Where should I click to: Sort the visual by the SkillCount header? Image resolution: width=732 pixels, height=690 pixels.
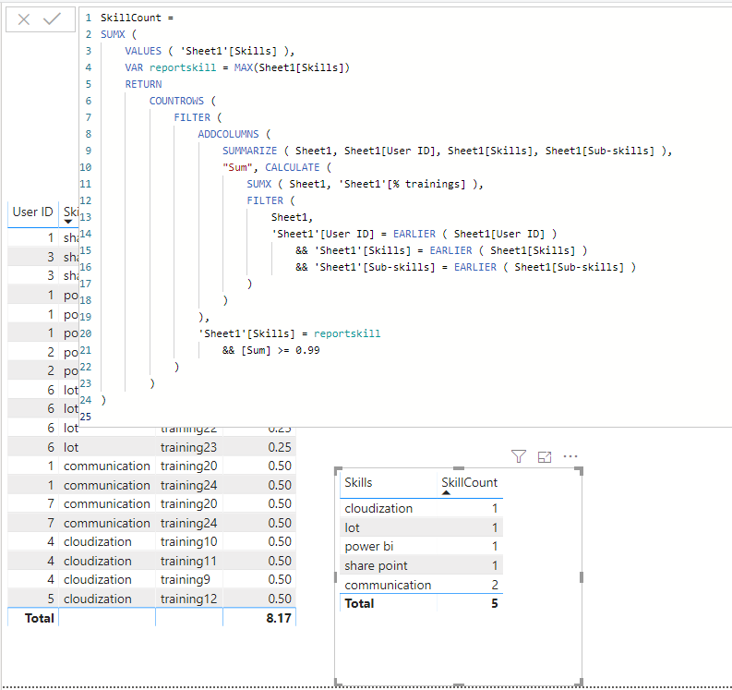click(469, 482)
